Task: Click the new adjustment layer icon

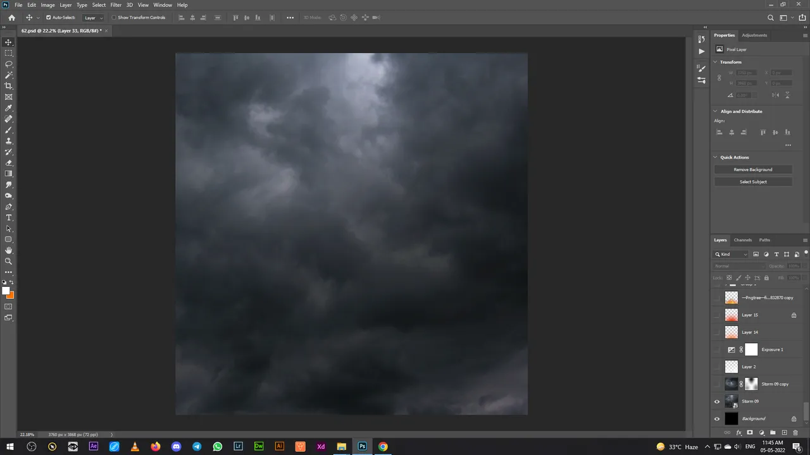Action: click(761, 433)
